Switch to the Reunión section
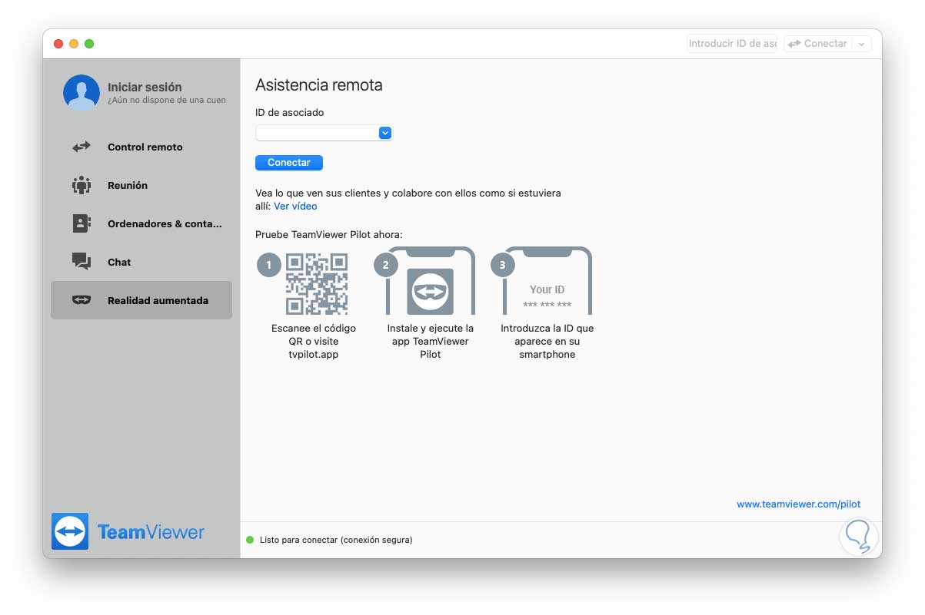 pyautogui.click(x=141, y=185)
